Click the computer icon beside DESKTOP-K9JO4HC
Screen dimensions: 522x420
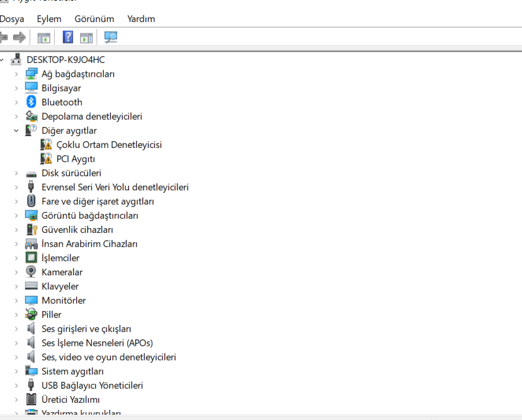(16, 60)
